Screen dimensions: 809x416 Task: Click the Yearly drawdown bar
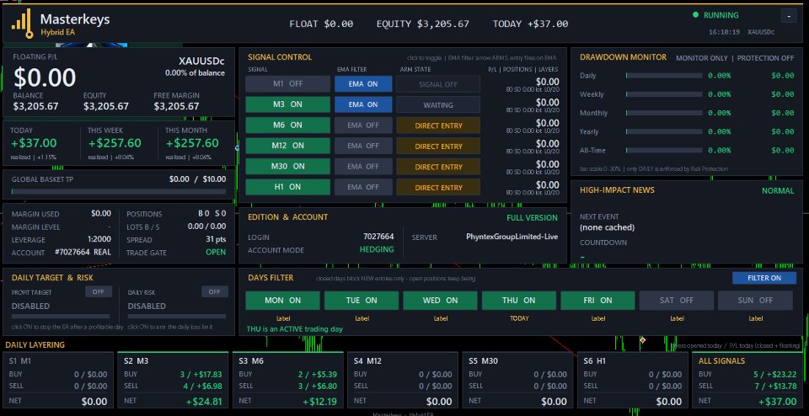point(665,132)
